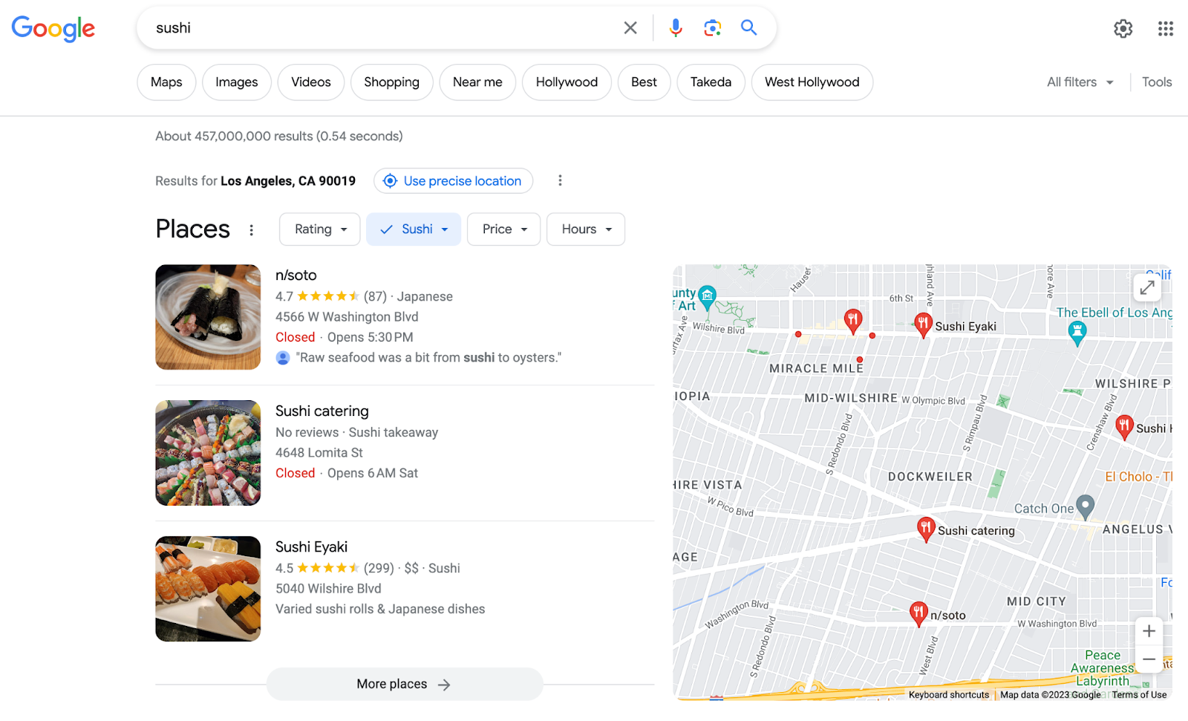Viewport: 1188px width, 721px height.
Task: Click the More places button
Action: pyautogui.click(x=405, y=684)
